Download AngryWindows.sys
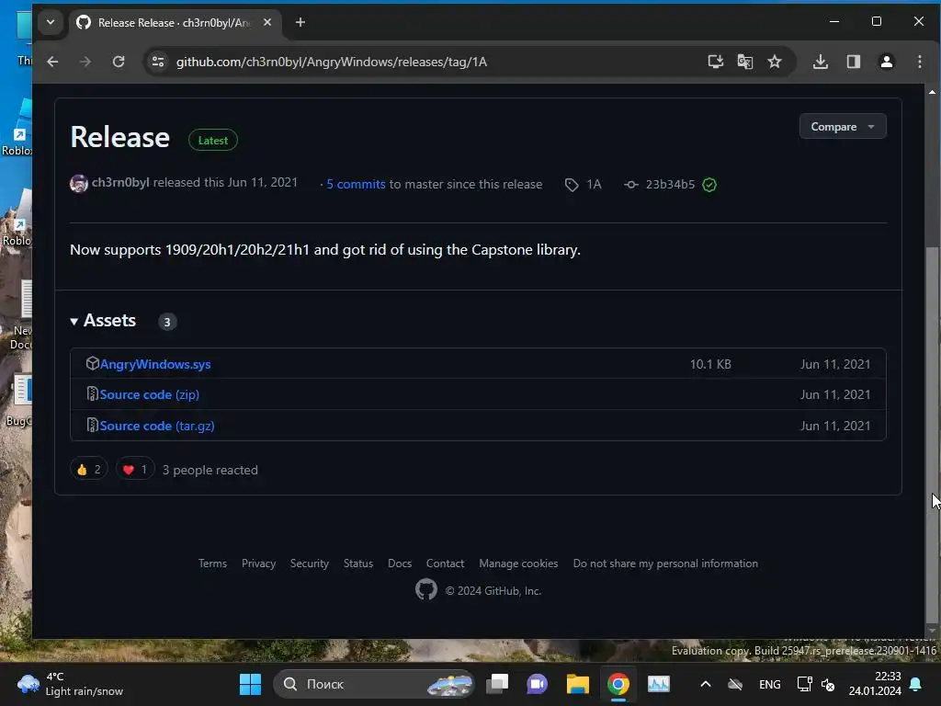 (x=154, y=364)
